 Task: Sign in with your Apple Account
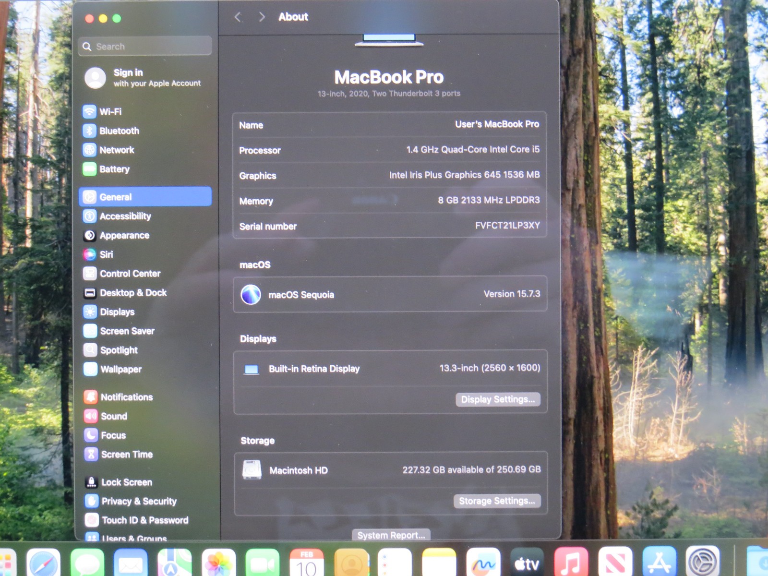(x=144, y=77)
